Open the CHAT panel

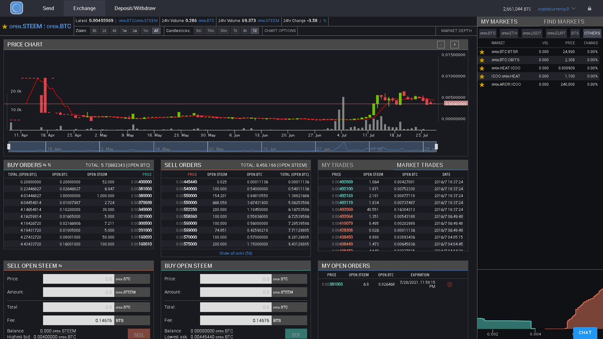(x=585, y=333)
